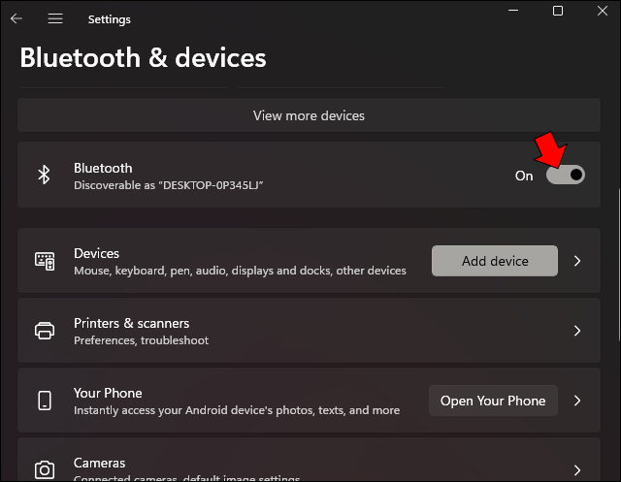
Task: Click the Bluetooth 'On' status label
Action: tap(524, 176)
